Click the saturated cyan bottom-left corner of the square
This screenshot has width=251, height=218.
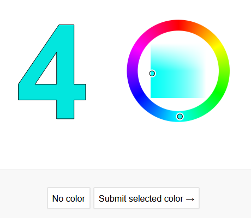point(152,96)
